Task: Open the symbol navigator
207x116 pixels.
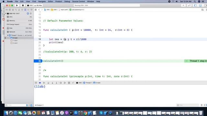Action: point(13,10)
